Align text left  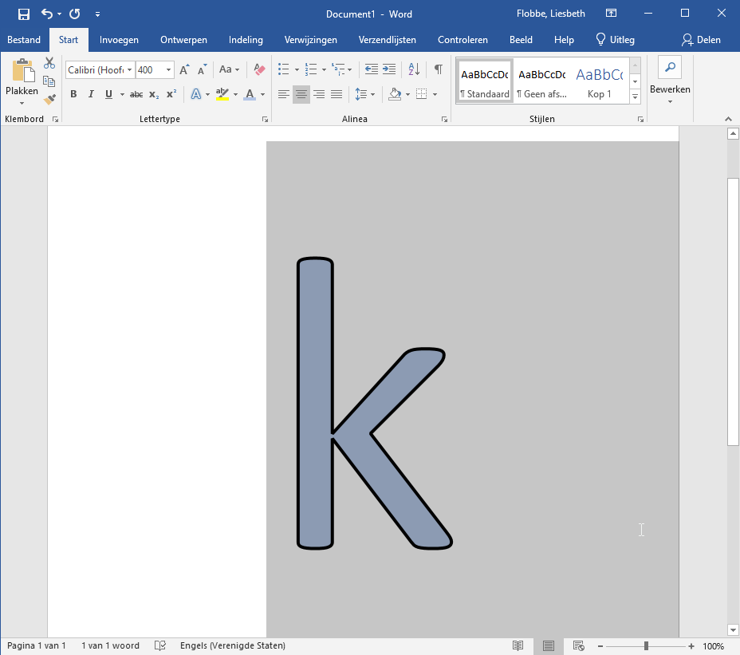(x=284, y=94)
